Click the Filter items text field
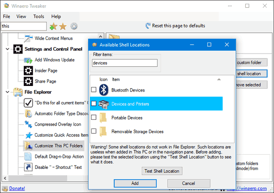The width and height of the screenshot is (274, 193). (125, 63)
